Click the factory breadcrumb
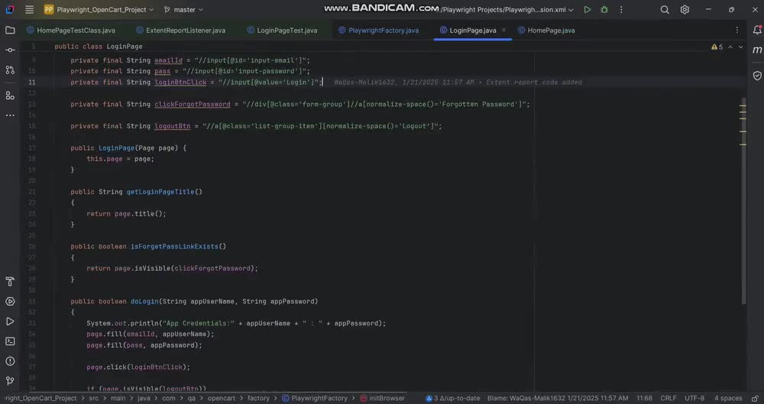Image resolution: width=764 pixels, height=404 pixels. click(x=258, y=398)
